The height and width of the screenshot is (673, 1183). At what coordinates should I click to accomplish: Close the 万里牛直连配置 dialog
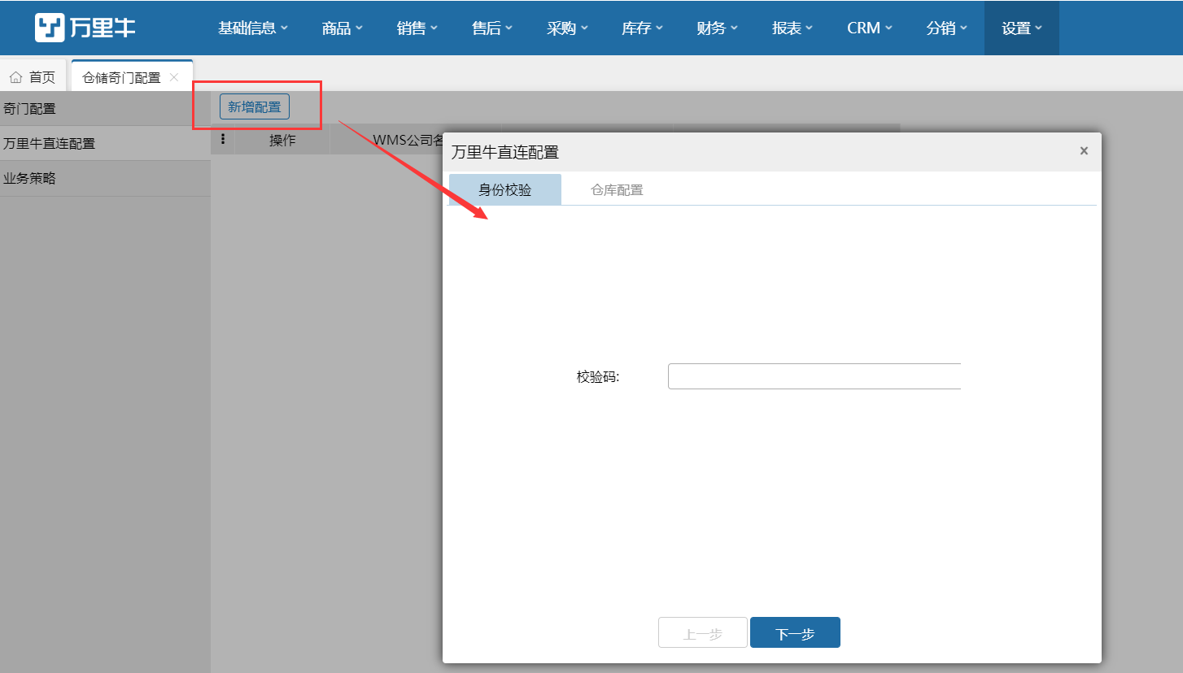click(1084, 151)
